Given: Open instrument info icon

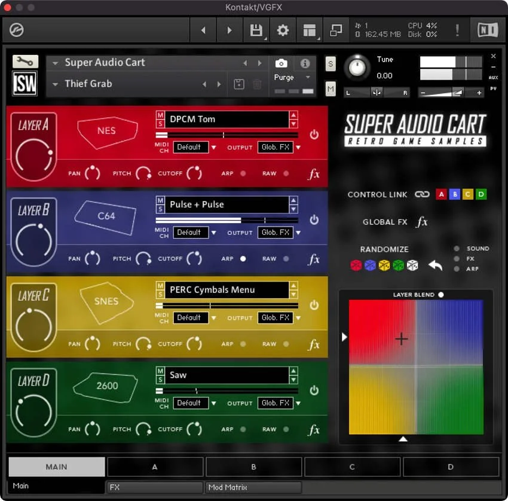Looking at the screenshot, I should [x=305, y=63].
